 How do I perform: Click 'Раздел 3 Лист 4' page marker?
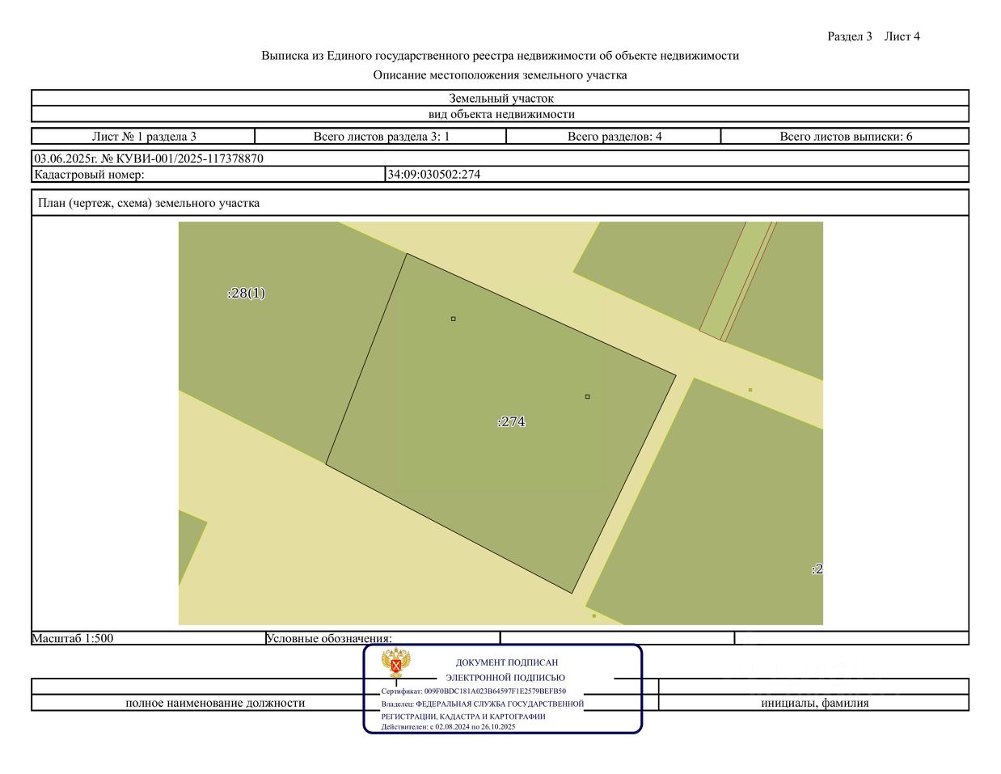(x=873, y=36)
